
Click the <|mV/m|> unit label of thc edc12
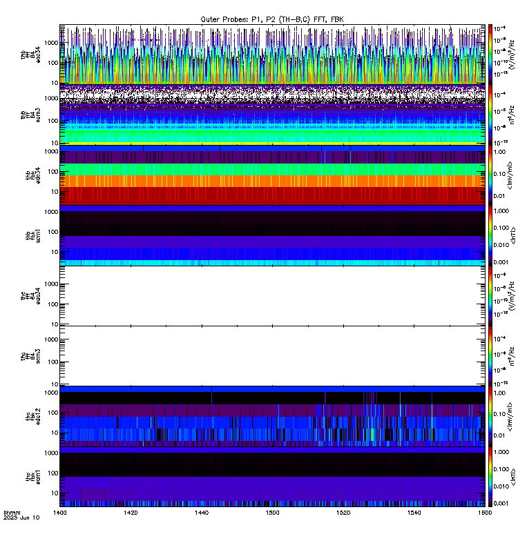point(510,417)
